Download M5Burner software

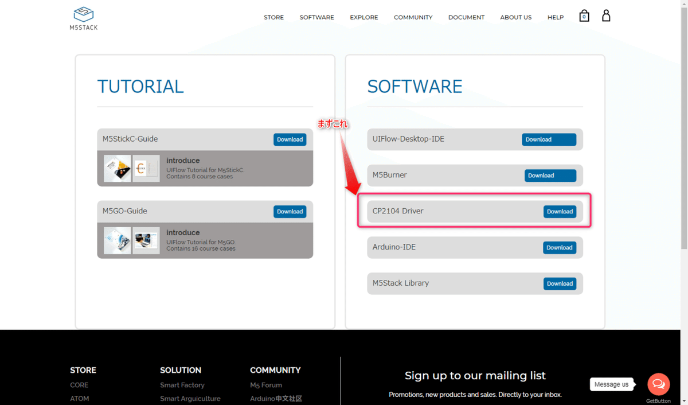pos(550,176)
